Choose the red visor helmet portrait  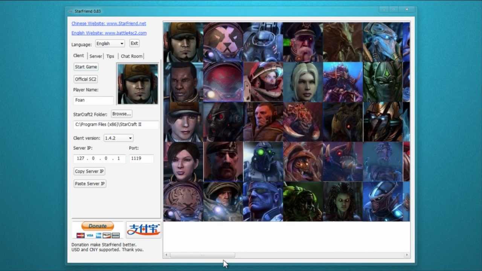point(223,82)
